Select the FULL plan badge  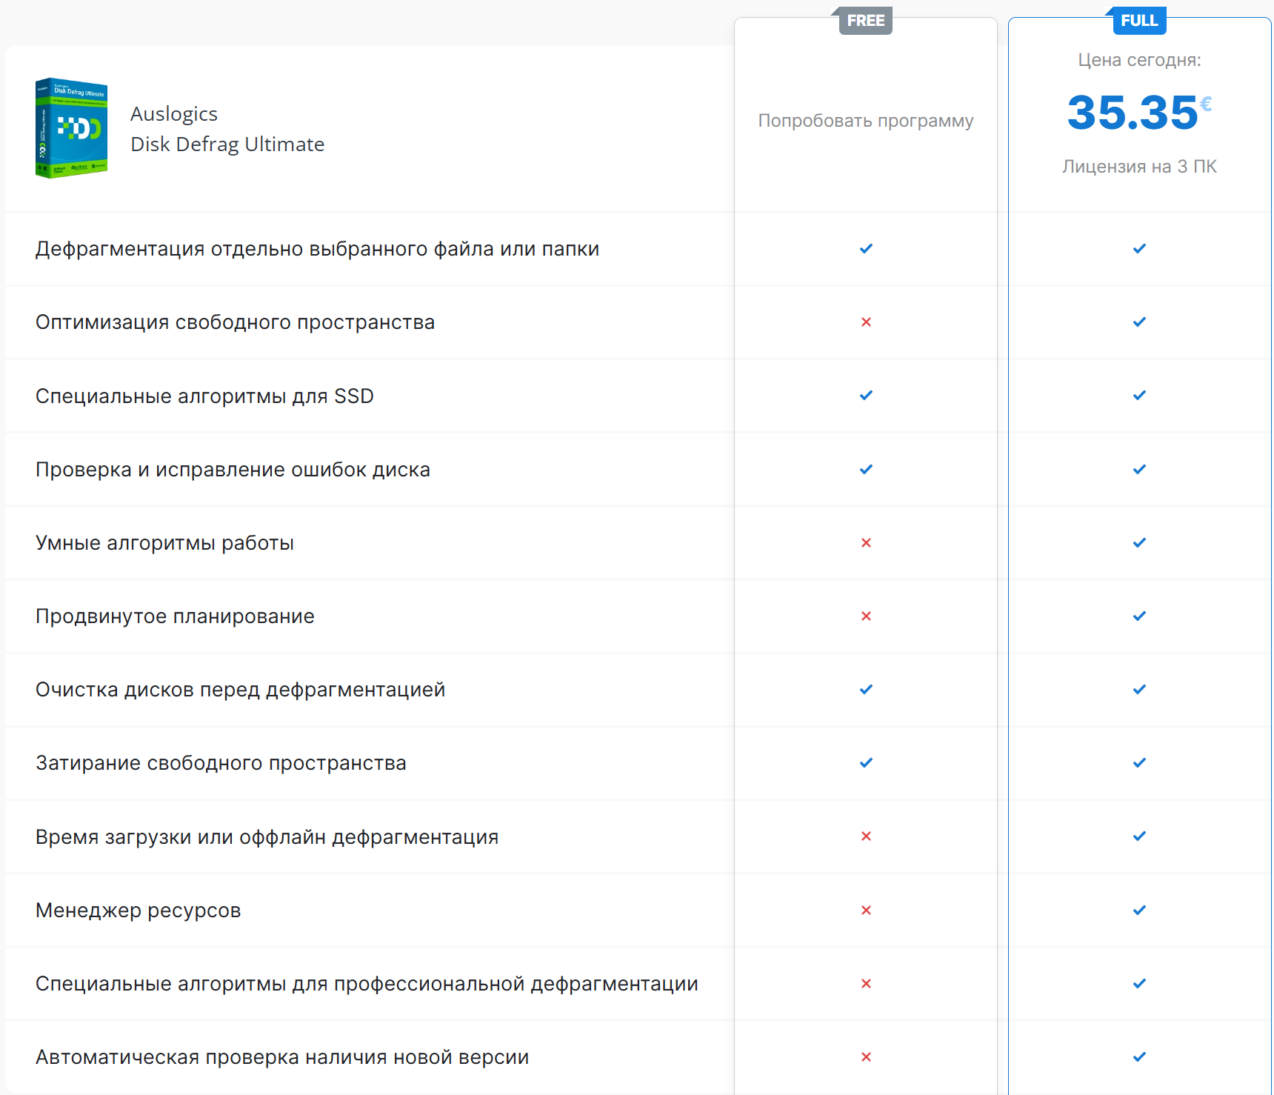point(1138,21)
